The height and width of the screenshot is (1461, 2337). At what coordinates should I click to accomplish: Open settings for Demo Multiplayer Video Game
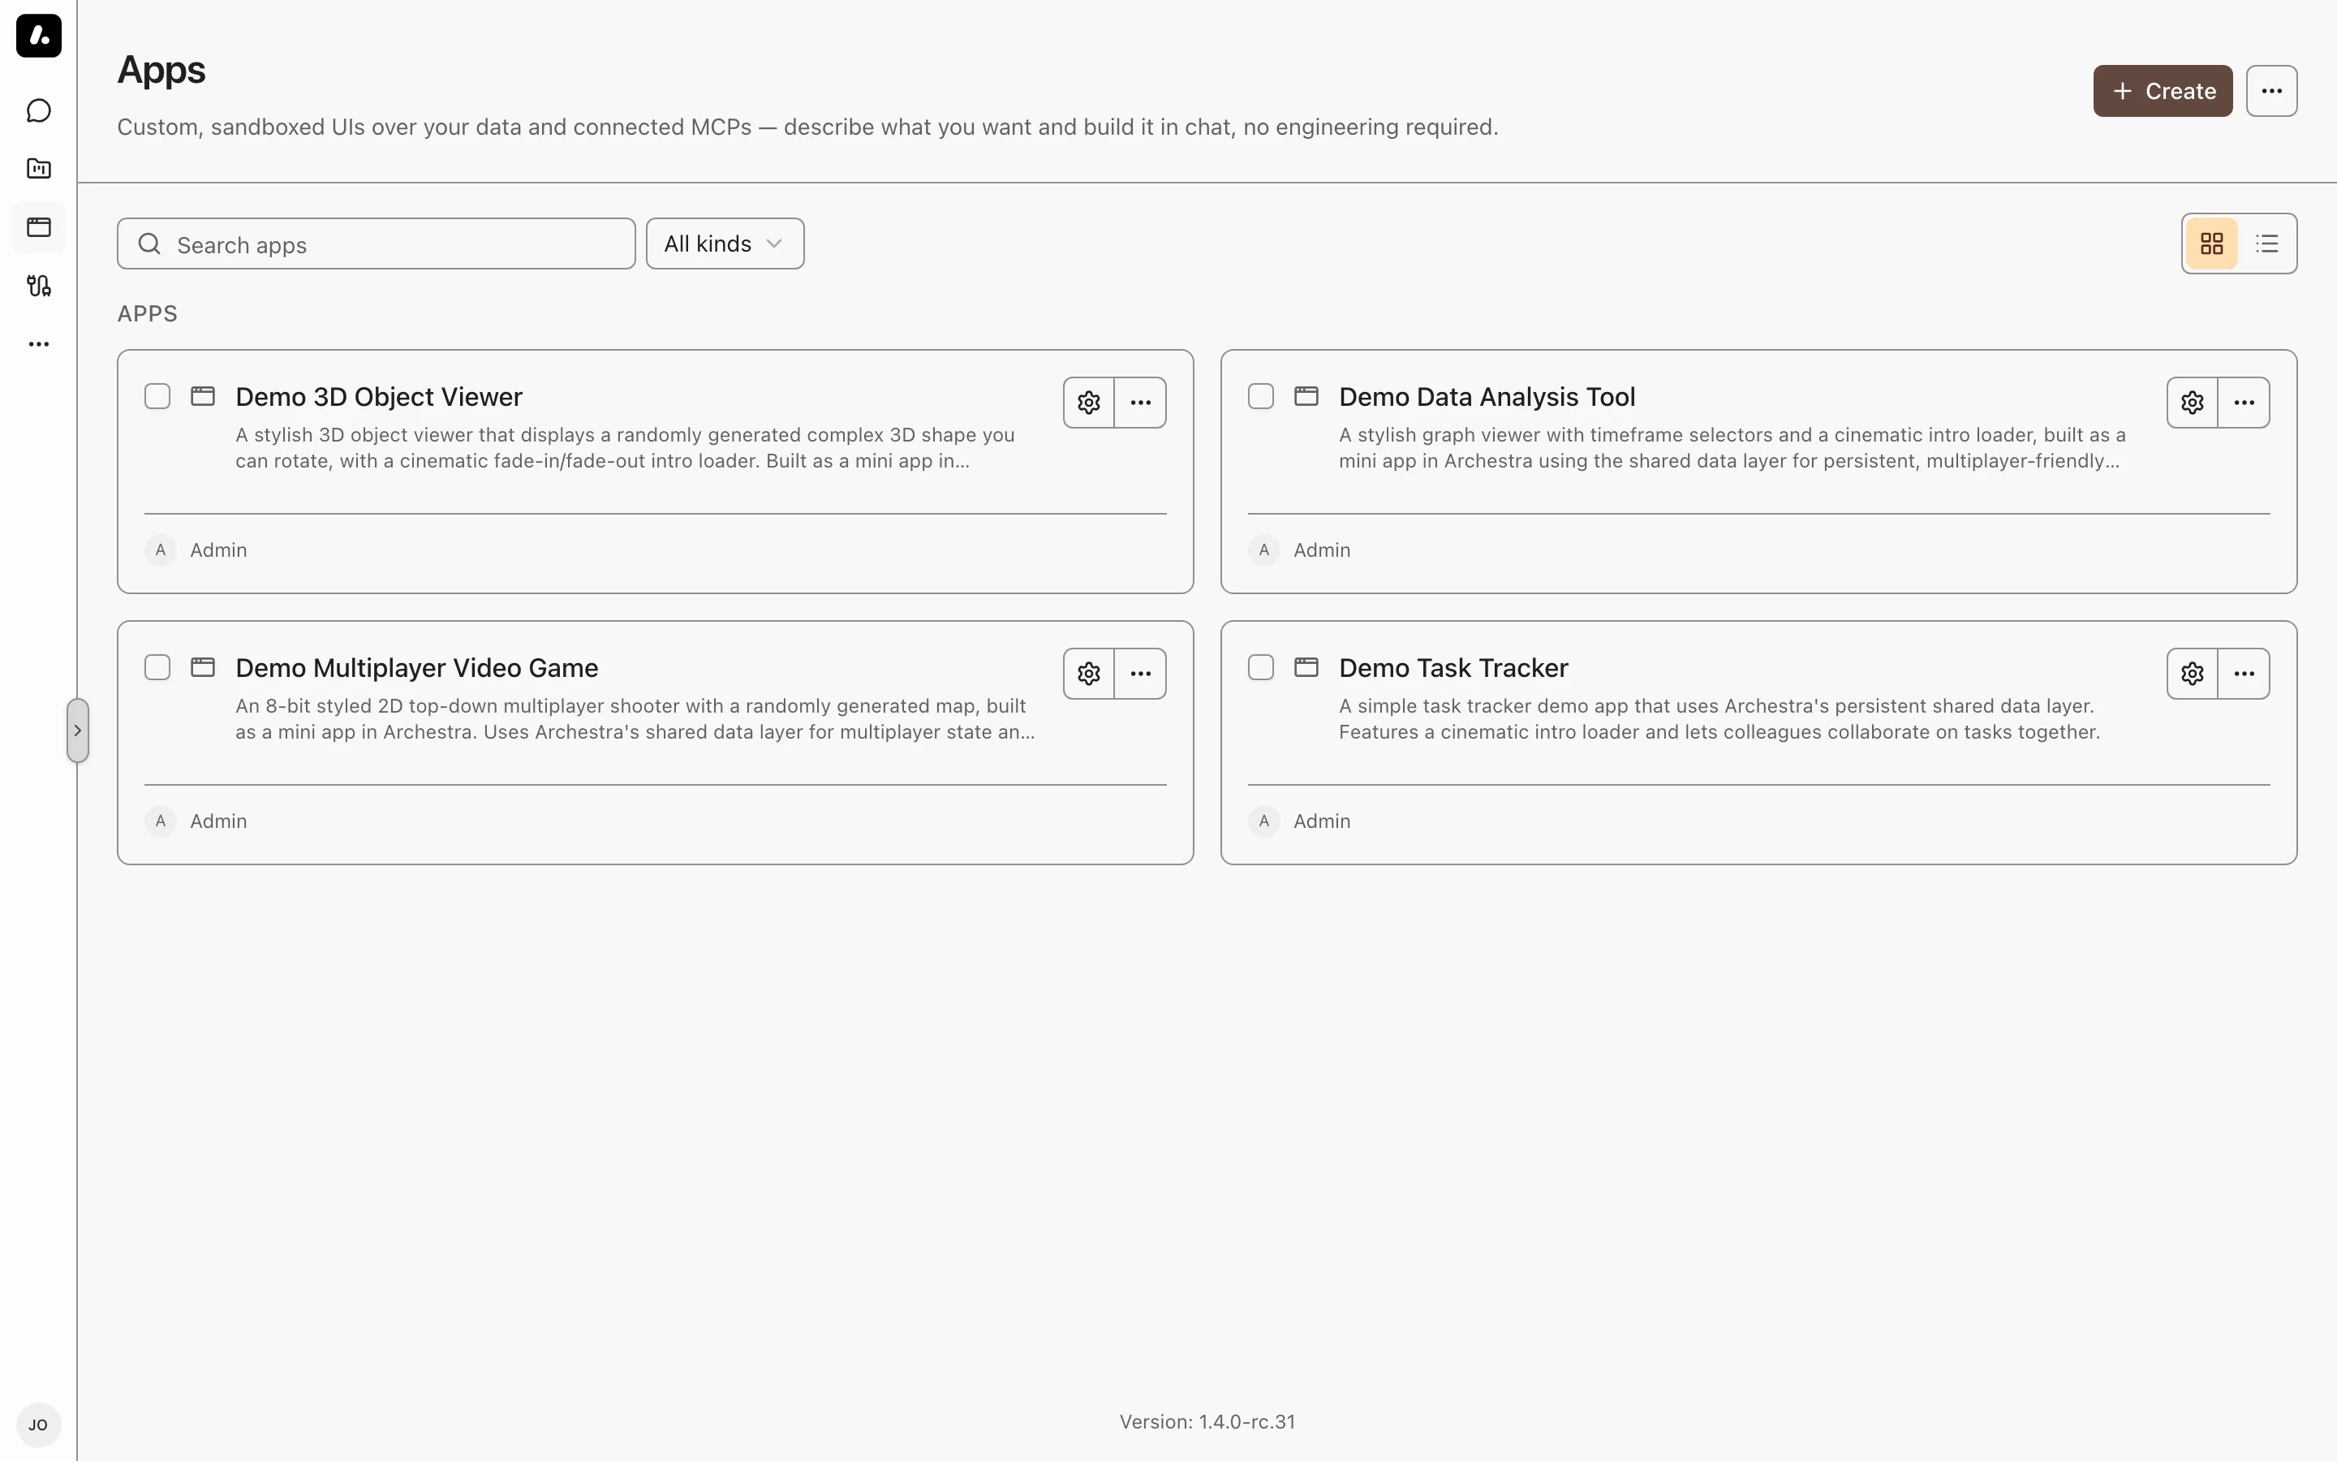[1088, 674]
